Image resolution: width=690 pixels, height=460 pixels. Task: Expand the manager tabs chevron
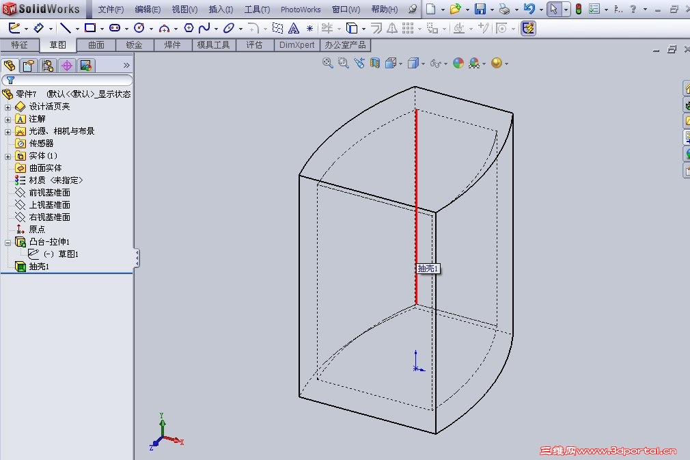[x=127, y=65]
